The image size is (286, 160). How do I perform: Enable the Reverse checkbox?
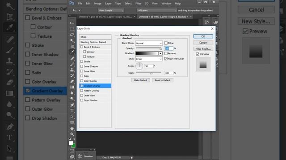(x=166, y=53)
